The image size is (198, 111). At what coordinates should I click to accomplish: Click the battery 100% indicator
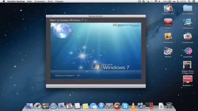[167, 1]
